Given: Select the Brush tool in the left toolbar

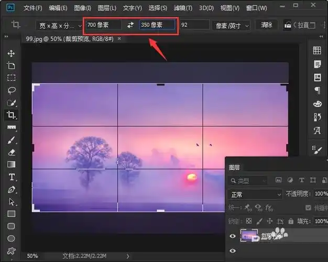Looking at the screenshot, I should [12, 140].
